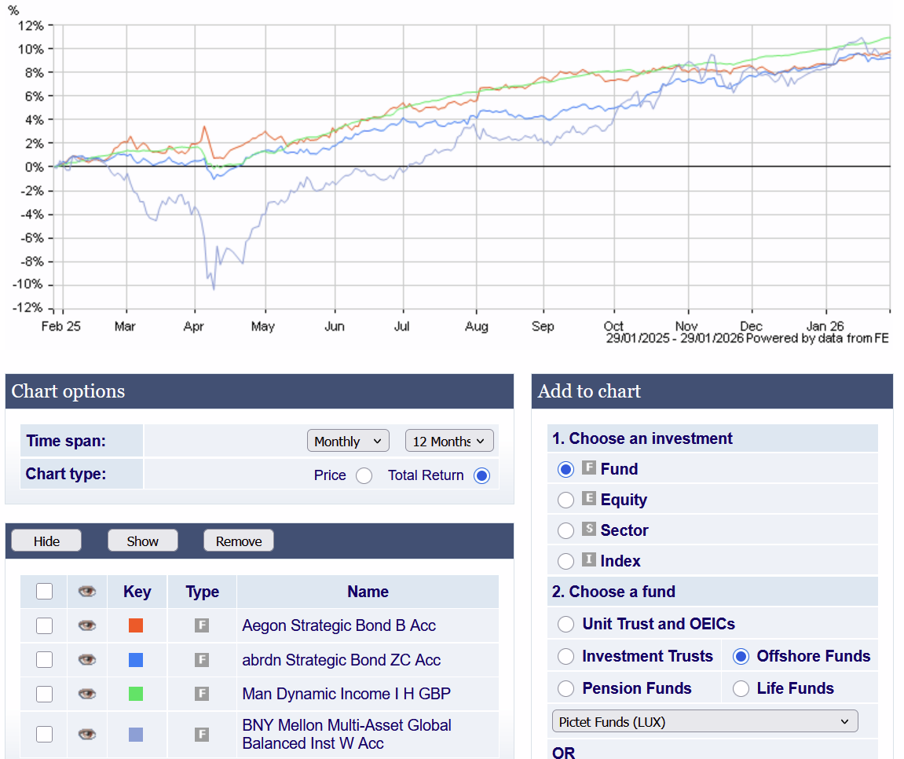Click the S icon next to Sector
The height and width of the screenshot is (759, 904).
(588, 530)
